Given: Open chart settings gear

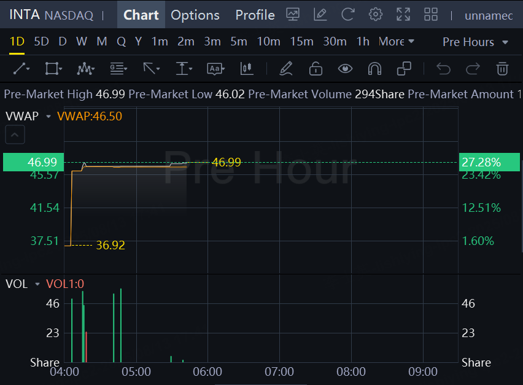Looking at the screenshot, I should point(376,15).
